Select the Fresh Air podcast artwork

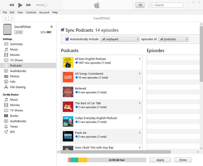[68, 136]
